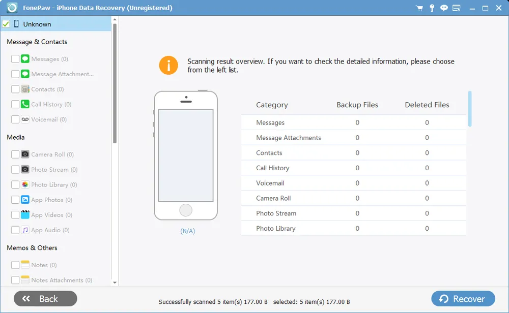
Task: Click the results table blue scrollbar
Action: 470,109
